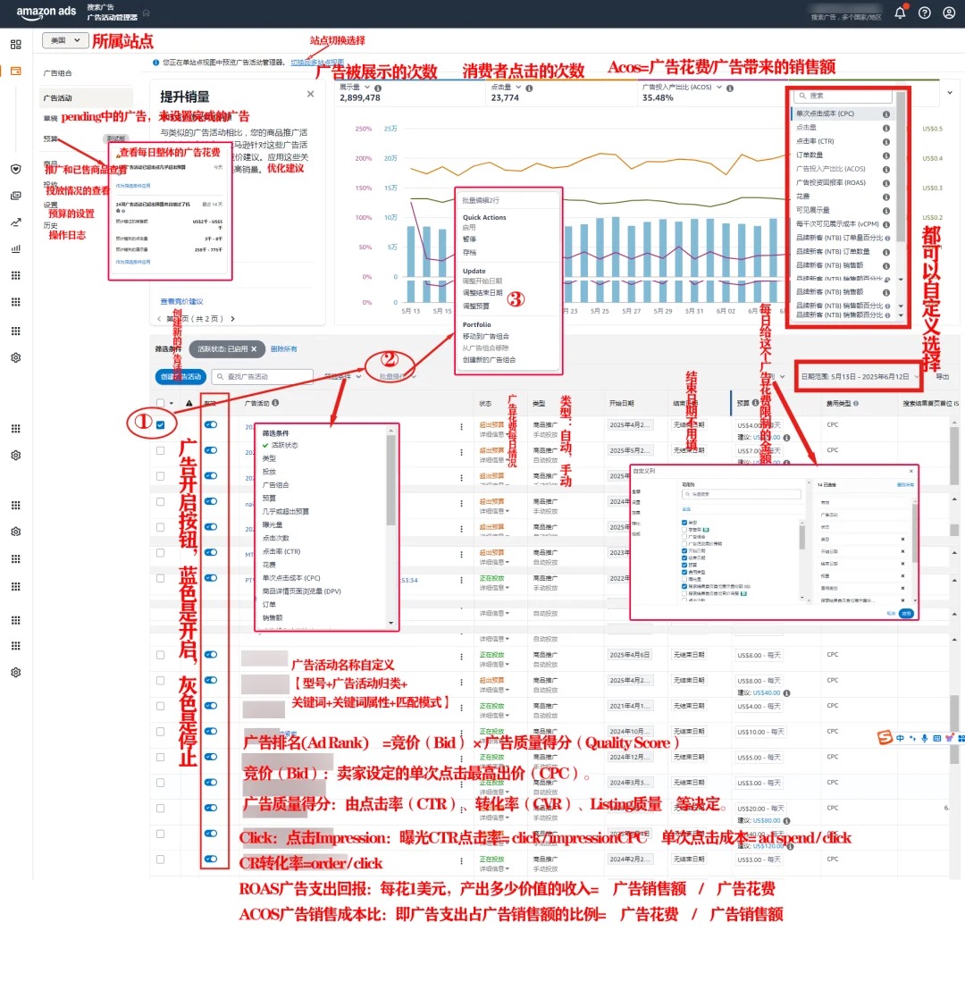
Task: Toggle the switch in the 53:34 campaign row
Action: [211, 578]
